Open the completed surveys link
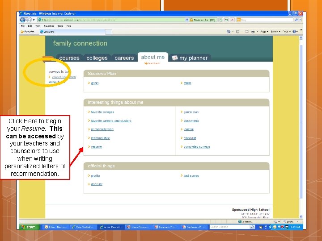322x241 pixels. click(197, 147)
